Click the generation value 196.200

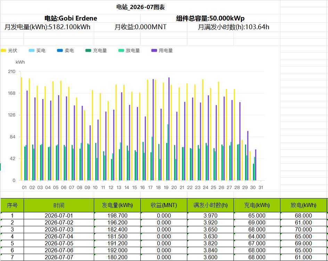point(117,222)
